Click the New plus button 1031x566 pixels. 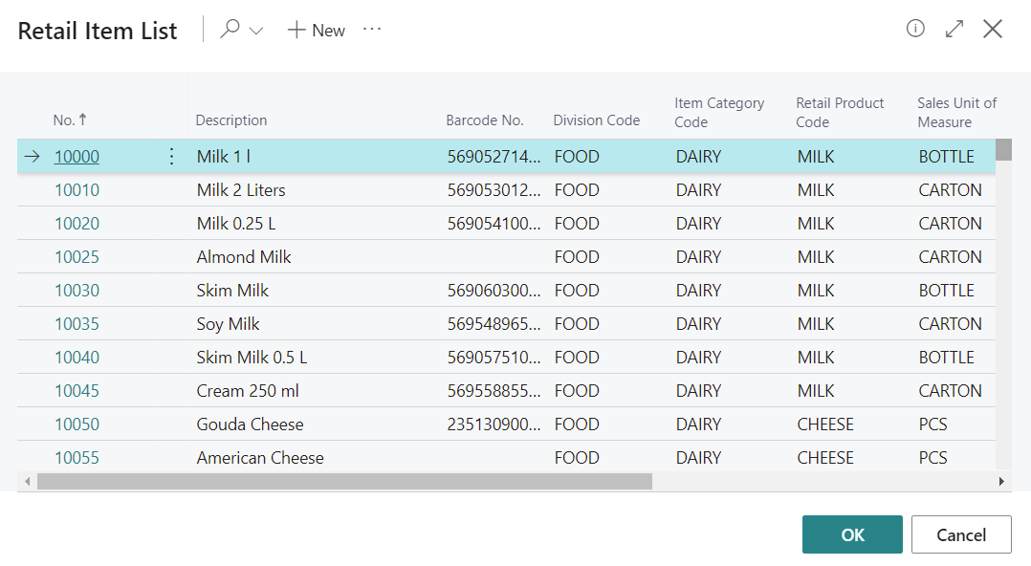coord(317,31)
